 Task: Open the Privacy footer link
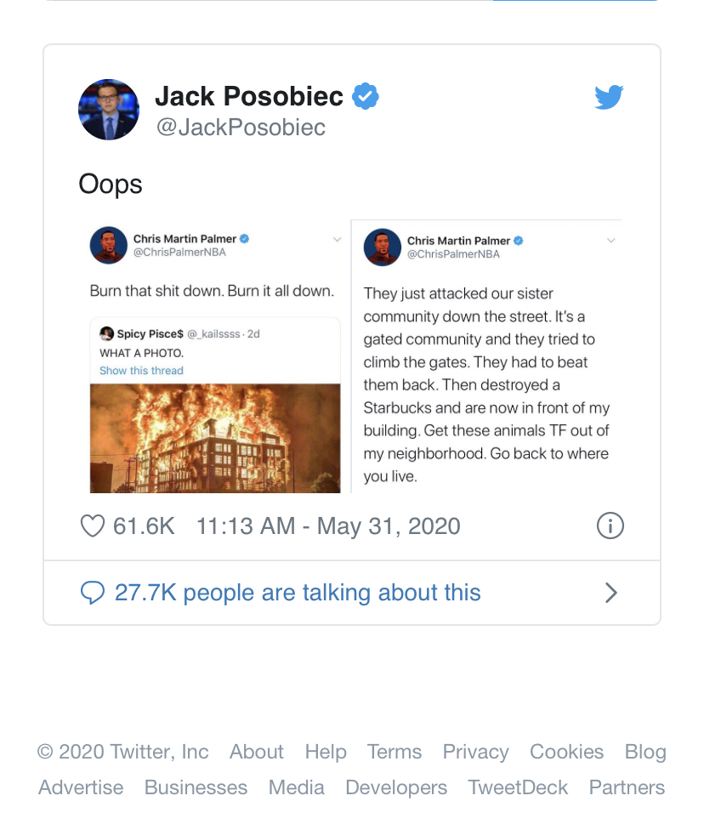point(475,752)
